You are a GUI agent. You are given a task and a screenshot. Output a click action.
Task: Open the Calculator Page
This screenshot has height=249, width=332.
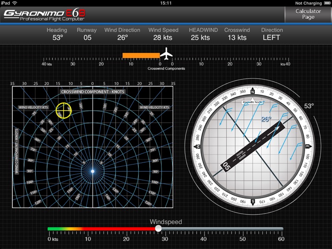308,14
